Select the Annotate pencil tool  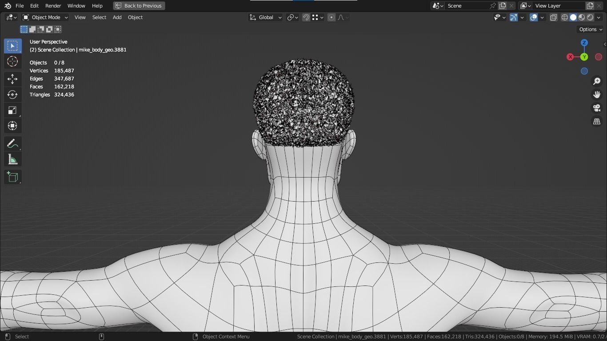coord(12,143)
